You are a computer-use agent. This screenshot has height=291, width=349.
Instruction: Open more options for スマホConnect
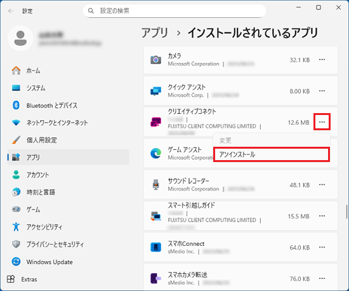(322, 247)
